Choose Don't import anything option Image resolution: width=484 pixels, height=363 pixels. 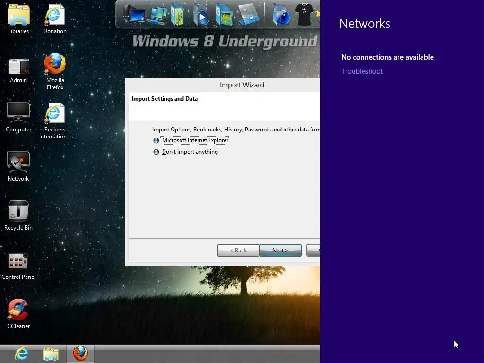pyautogui.click(x=185, y=152)
